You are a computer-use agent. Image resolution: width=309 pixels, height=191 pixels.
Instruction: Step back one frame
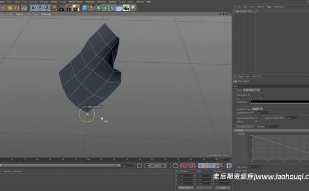152,166
